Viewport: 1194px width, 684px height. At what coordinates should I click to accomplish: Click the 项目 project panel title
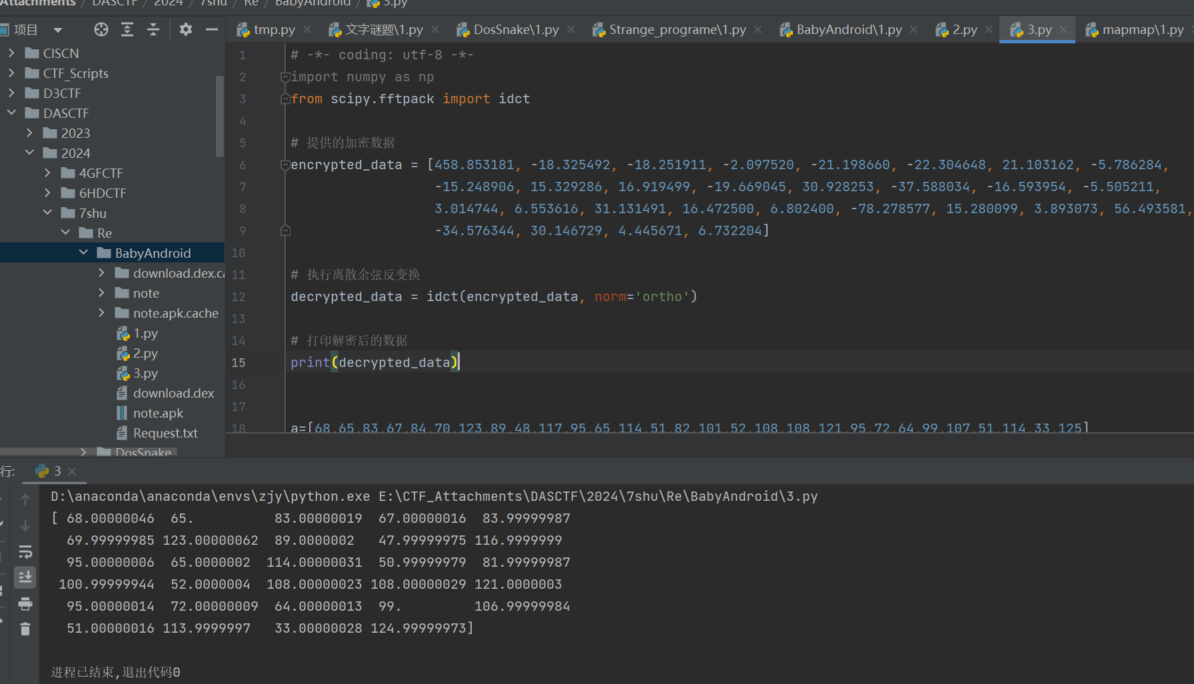click(26, 30)
